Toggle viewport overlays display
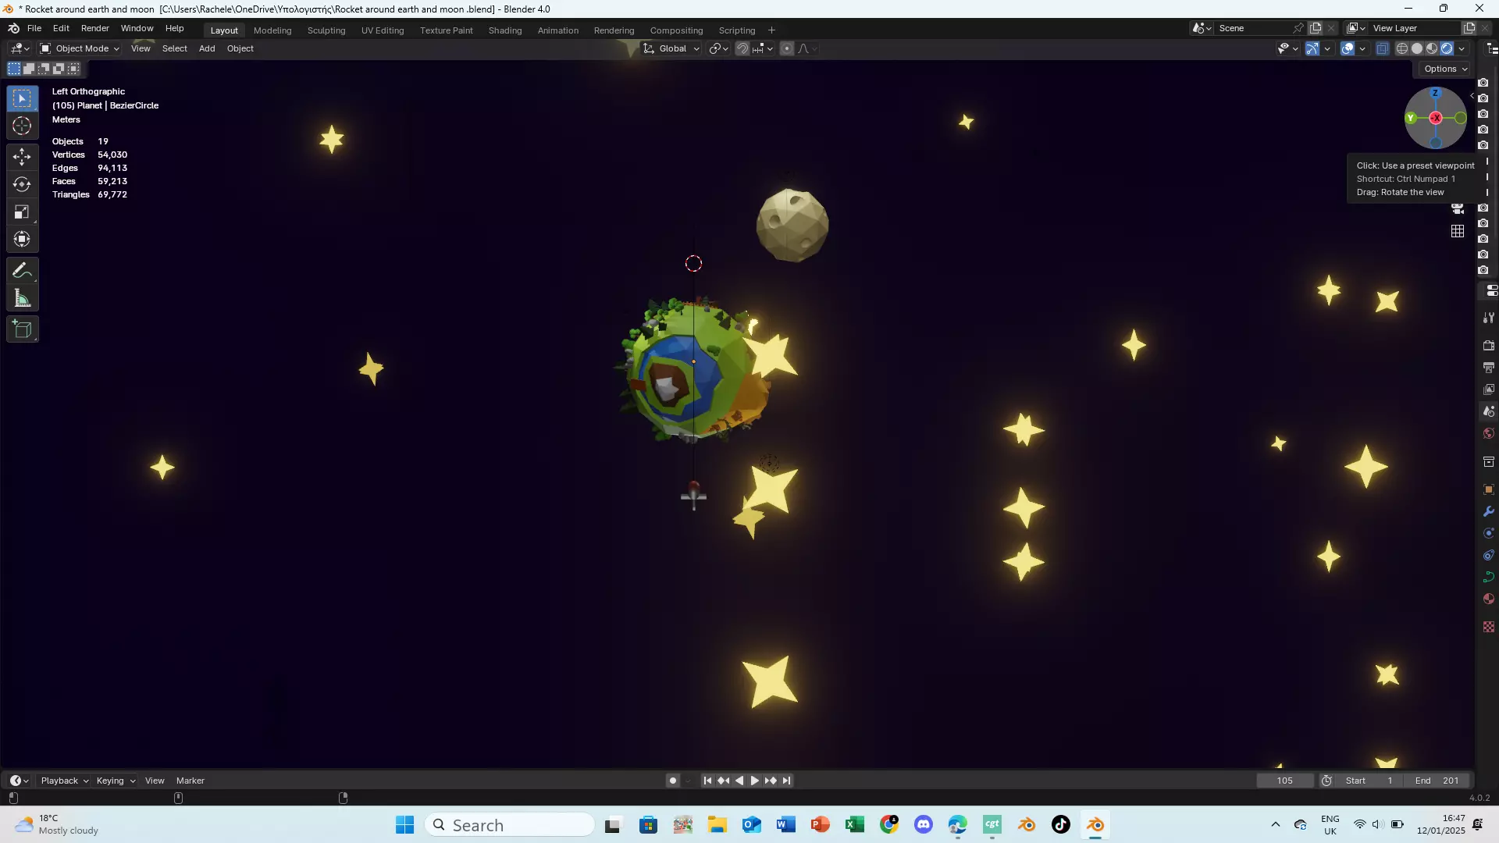1499x843 pixels. coord(1348,48)
